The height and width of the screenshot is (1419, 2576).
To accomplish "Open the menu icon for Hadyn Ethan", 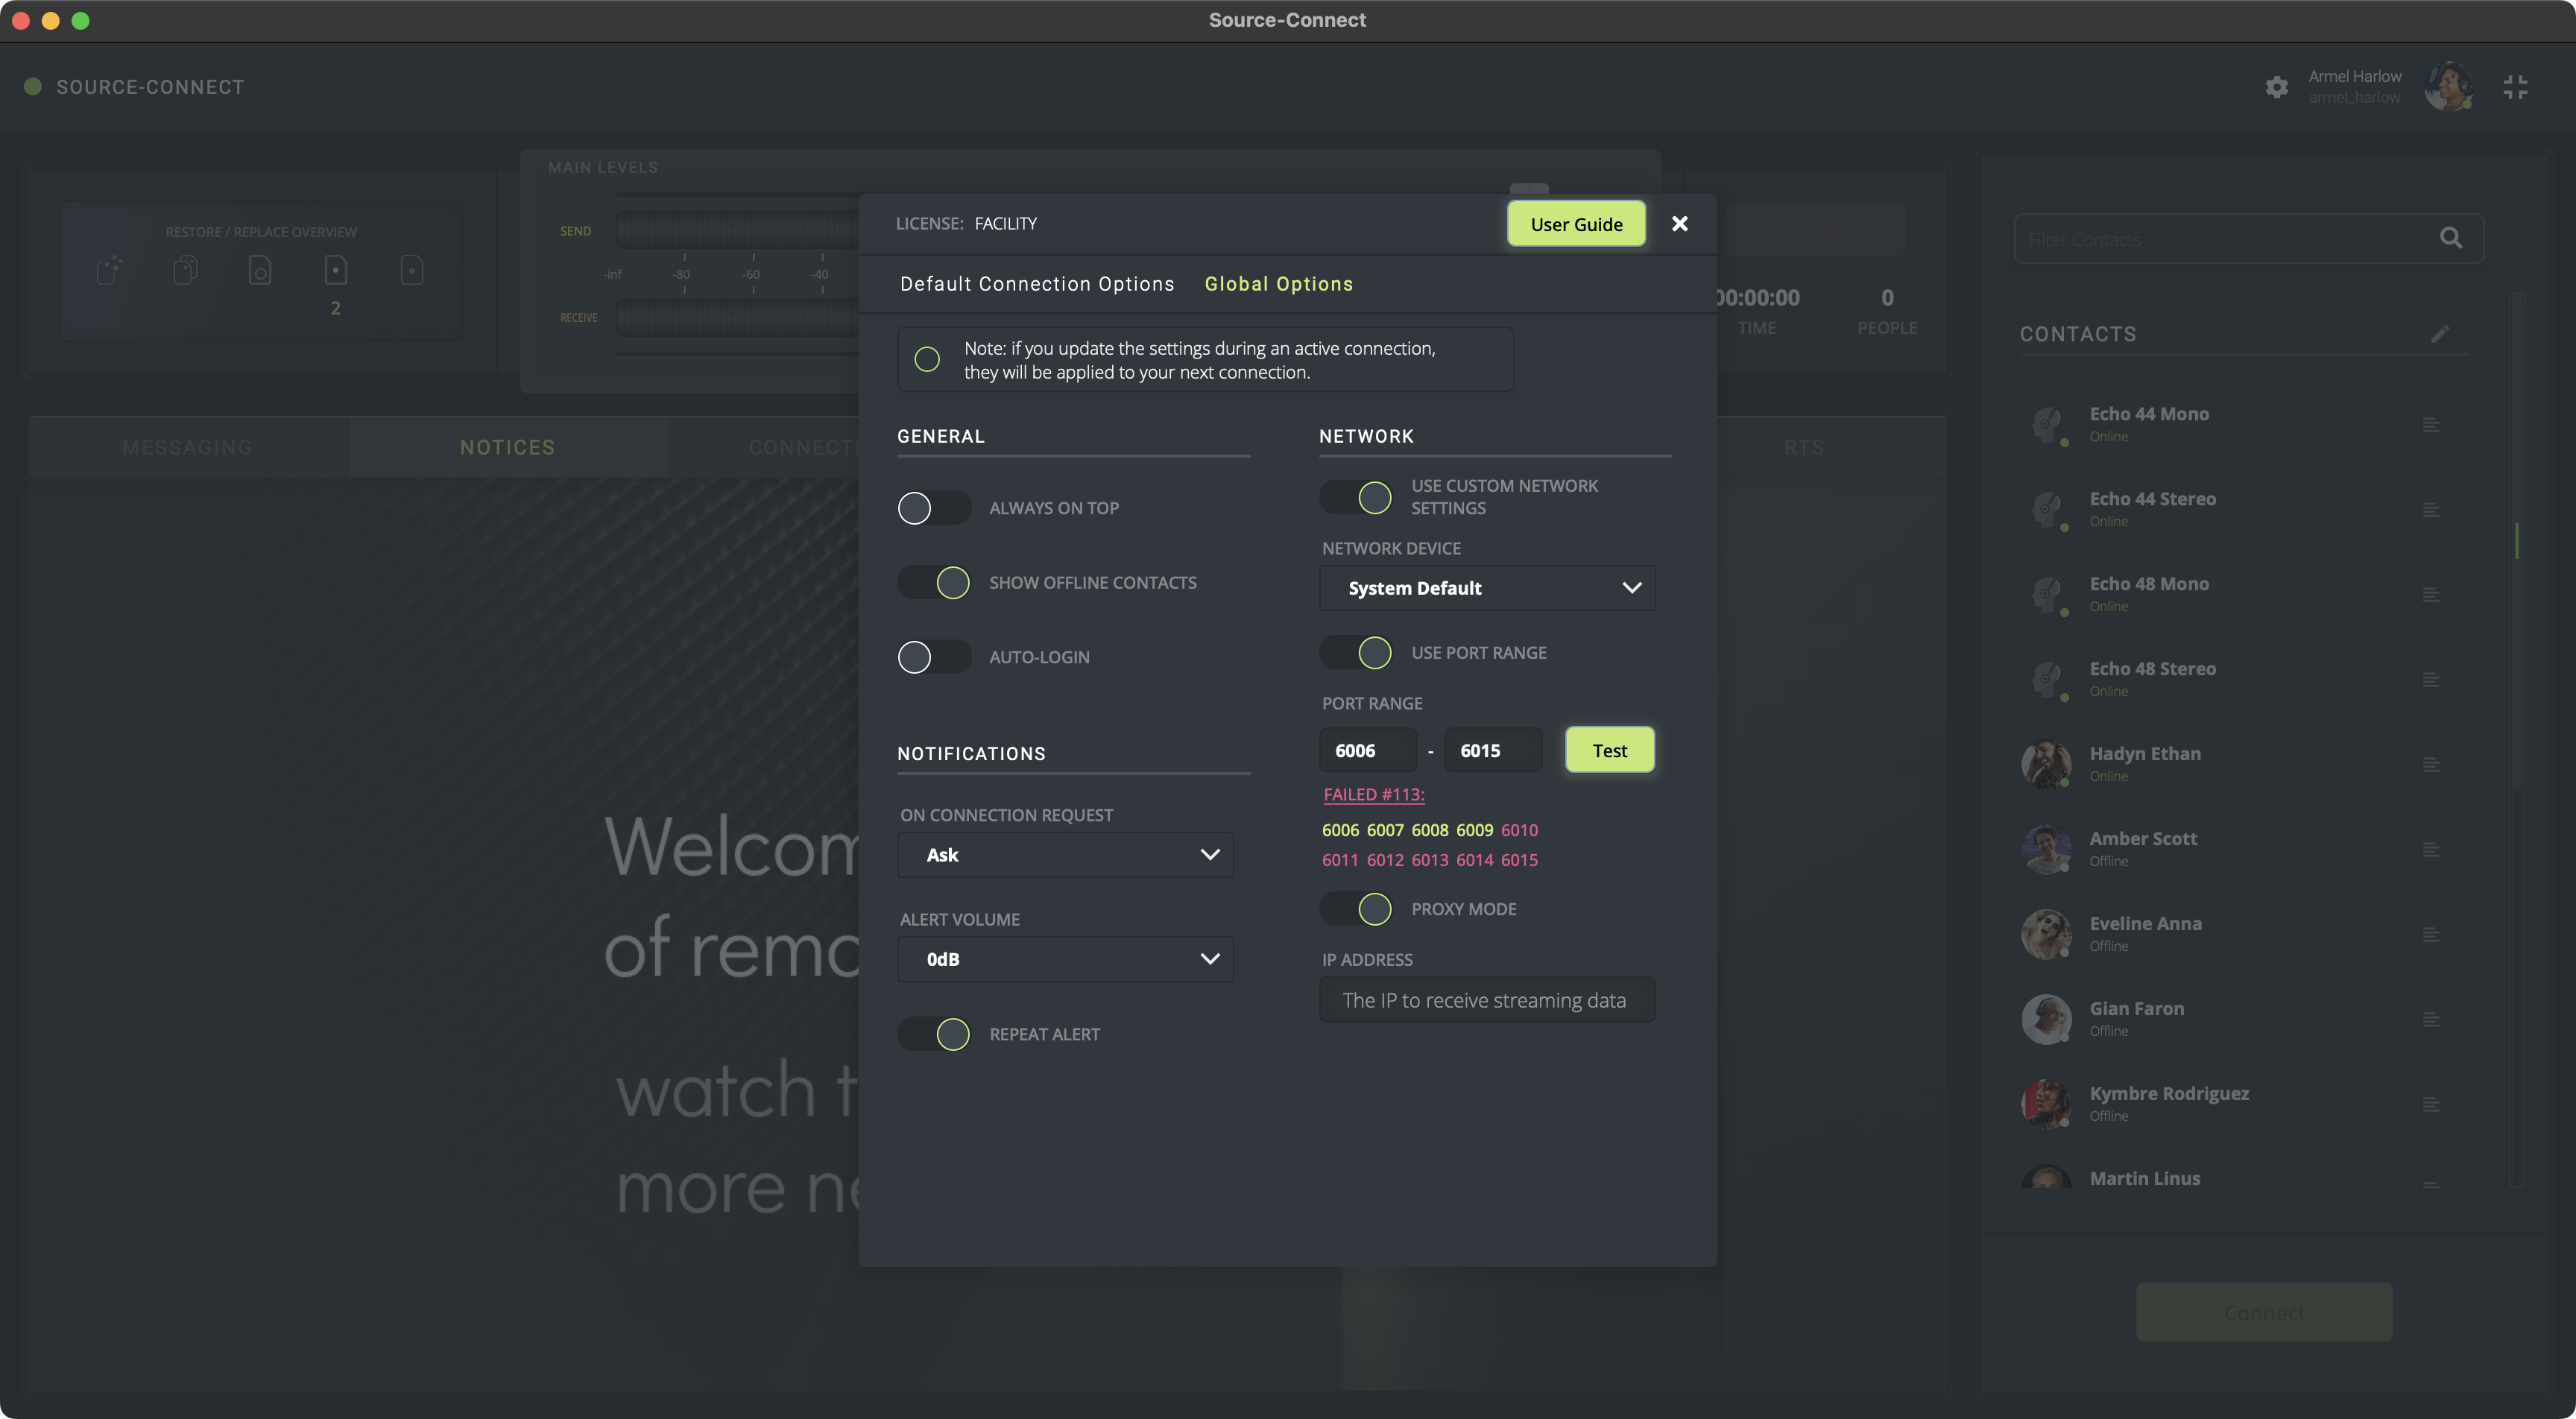I will (2431, 765).
